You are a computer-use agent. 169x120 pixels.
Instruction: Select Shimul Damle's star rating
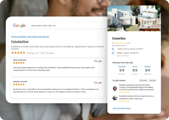click(19, 63)
